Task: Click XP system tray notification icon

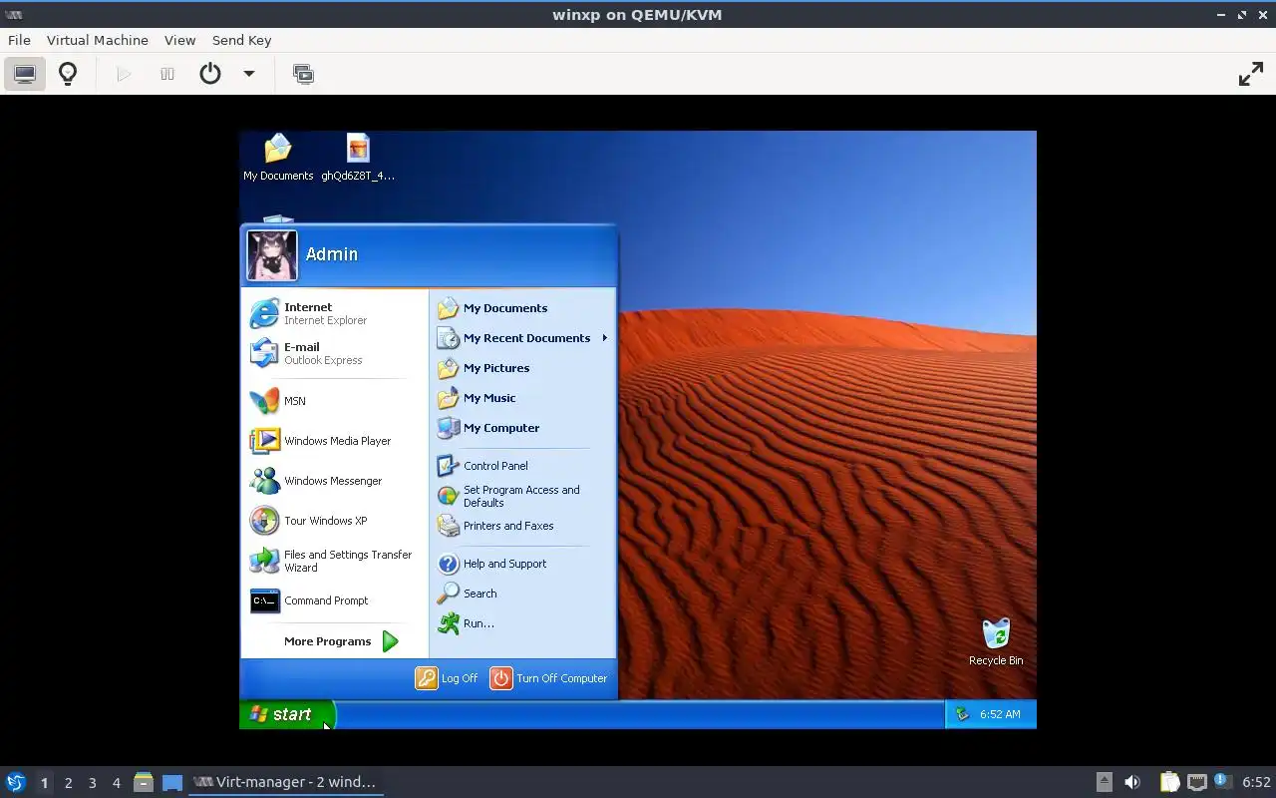Action: pos(962,714)
